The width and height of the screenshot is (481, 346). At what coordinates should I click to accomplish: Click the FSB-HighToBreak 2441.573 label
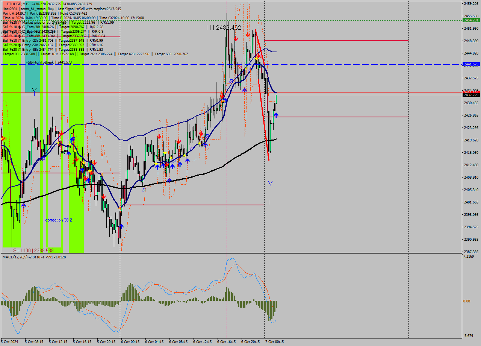coord(48,62)
